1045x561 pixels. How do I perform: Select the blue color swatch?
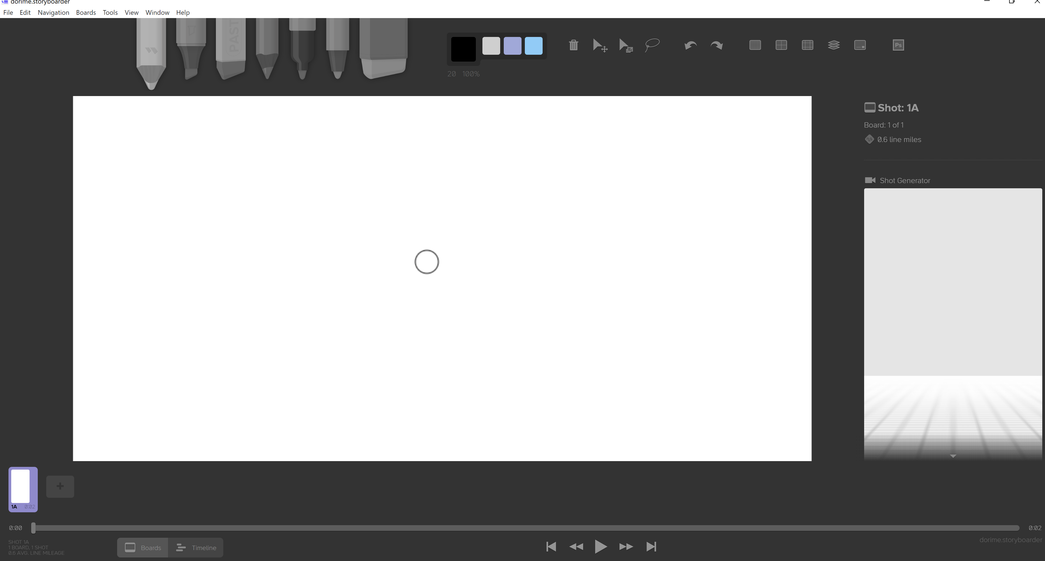pyautogui.click(x=534, y=46)
